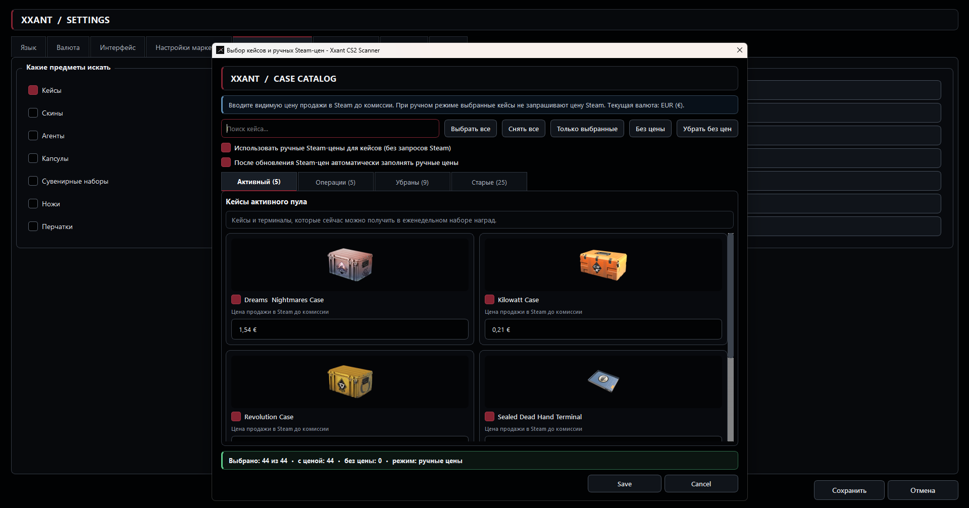The image size is (969, 508).
Task: Edit the Kilowatt Case price field 0,21 €
Action: pos(603,329)
